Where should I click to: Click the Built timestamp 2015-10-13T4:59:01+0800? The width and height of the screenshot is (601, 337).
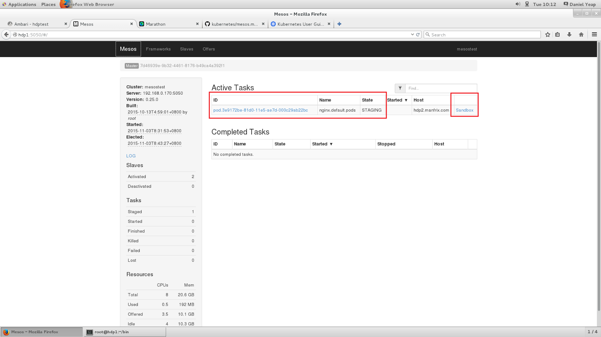[x=154, y=112]
